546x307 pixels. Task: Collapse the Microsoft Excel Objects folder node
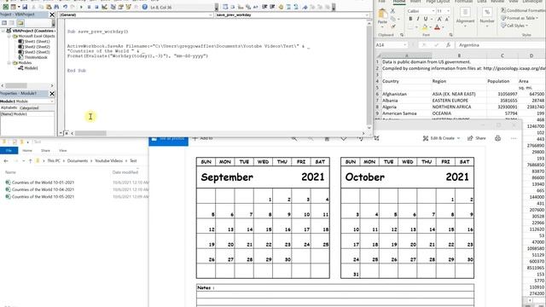(x=9, y=36)
